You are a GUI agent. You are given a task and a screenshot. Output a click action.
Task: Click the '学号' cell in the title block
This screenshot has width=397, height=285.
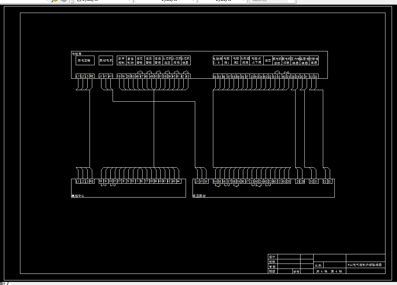click(x=296, y=271)
